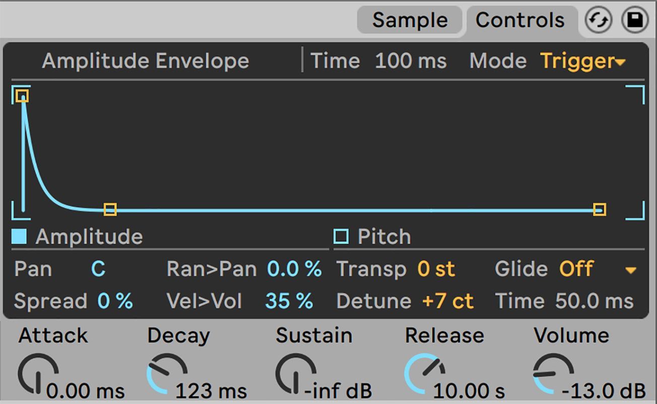The image size is (657, 404).
Task: Enable the Pitch envelope checkbox
Action: tap(341, 236)
